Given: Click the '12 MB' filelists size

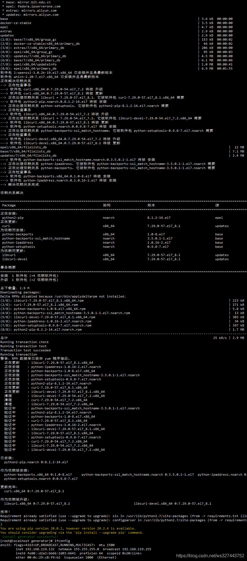Looking at the screenshot, I should pyautogui.click(x=239, y=147).
